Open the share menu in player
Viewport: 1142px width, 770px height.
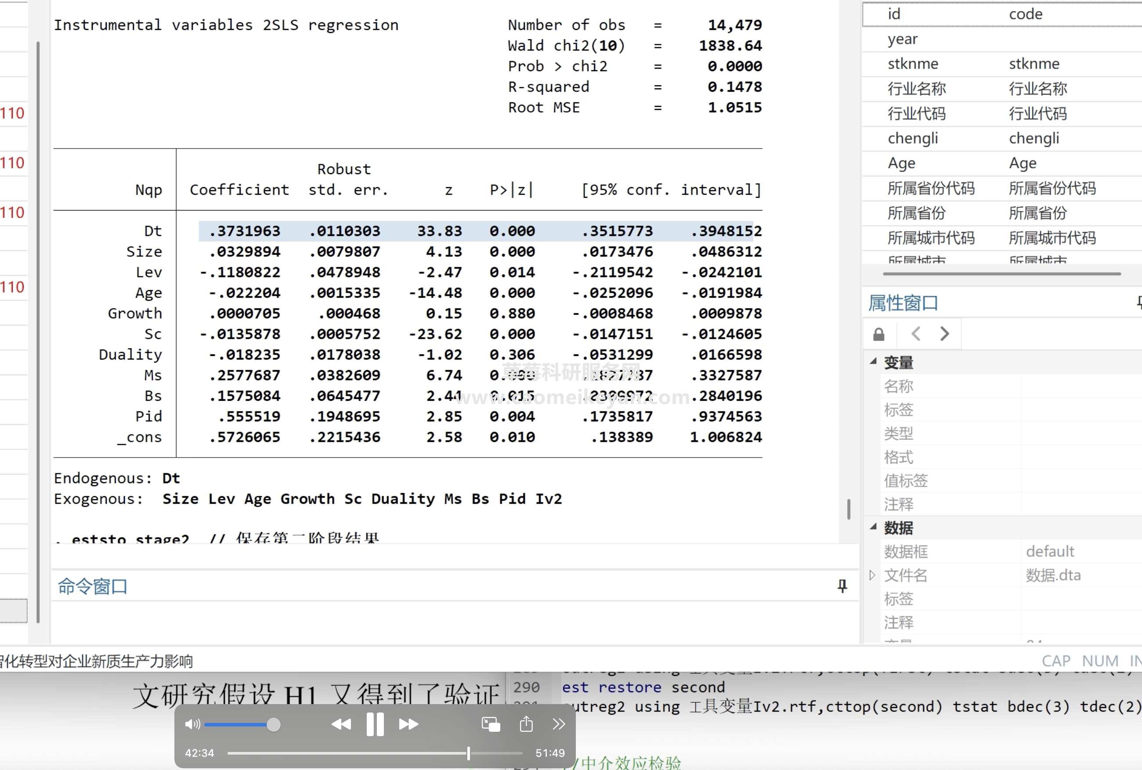[526, 724]
